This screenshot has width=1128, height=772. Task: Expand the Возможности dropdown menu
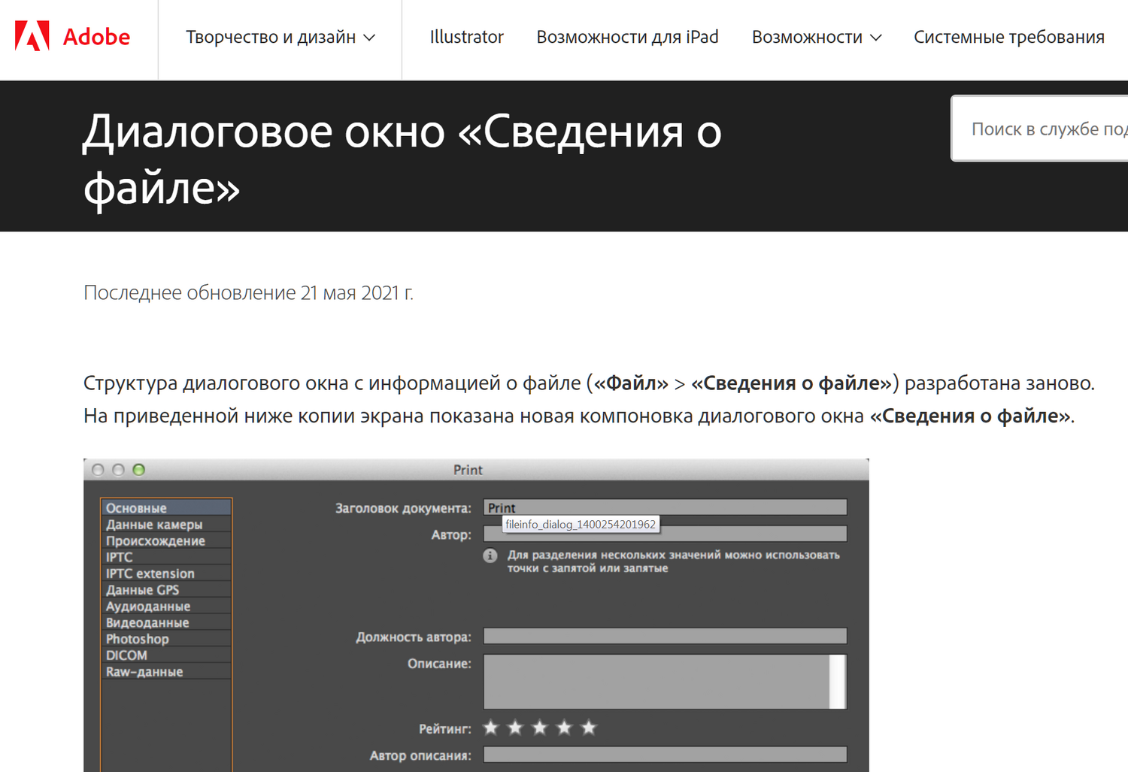(816, 37)
